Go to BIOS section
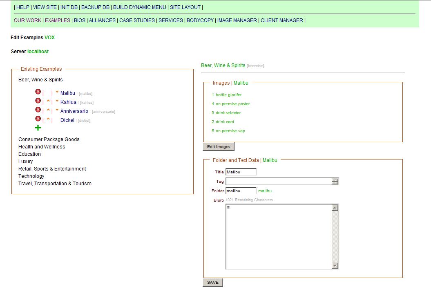Screen dimensions: 431x303 [80, 20]
